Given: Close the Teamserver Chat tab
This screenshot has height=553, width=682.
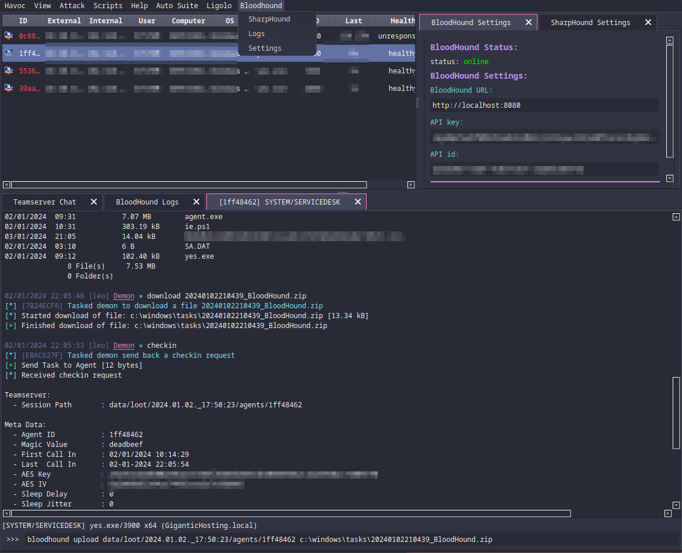Looking at the screenshot, I should pos(93,202).
